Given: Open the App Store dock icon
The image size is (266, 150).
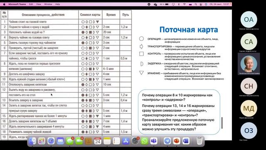Looking at the screenshot, I should (126, 141).
